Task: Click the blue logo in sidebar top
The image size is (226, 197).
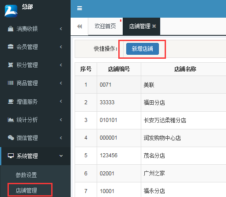Action: [x=11, y=11]
